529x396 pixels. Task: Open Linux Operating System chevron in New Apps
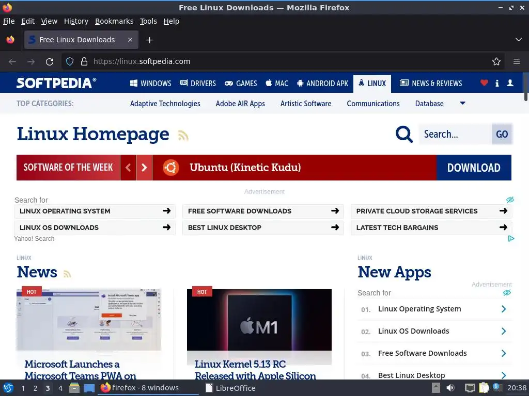pos(504,309)
